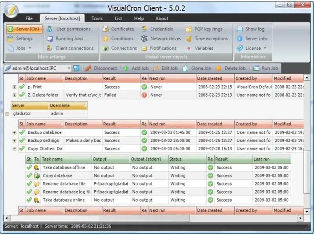The height and width of the screenshot is (235, 314).
Task: Expand the p. Print job row
Action: tap(14, 87)
